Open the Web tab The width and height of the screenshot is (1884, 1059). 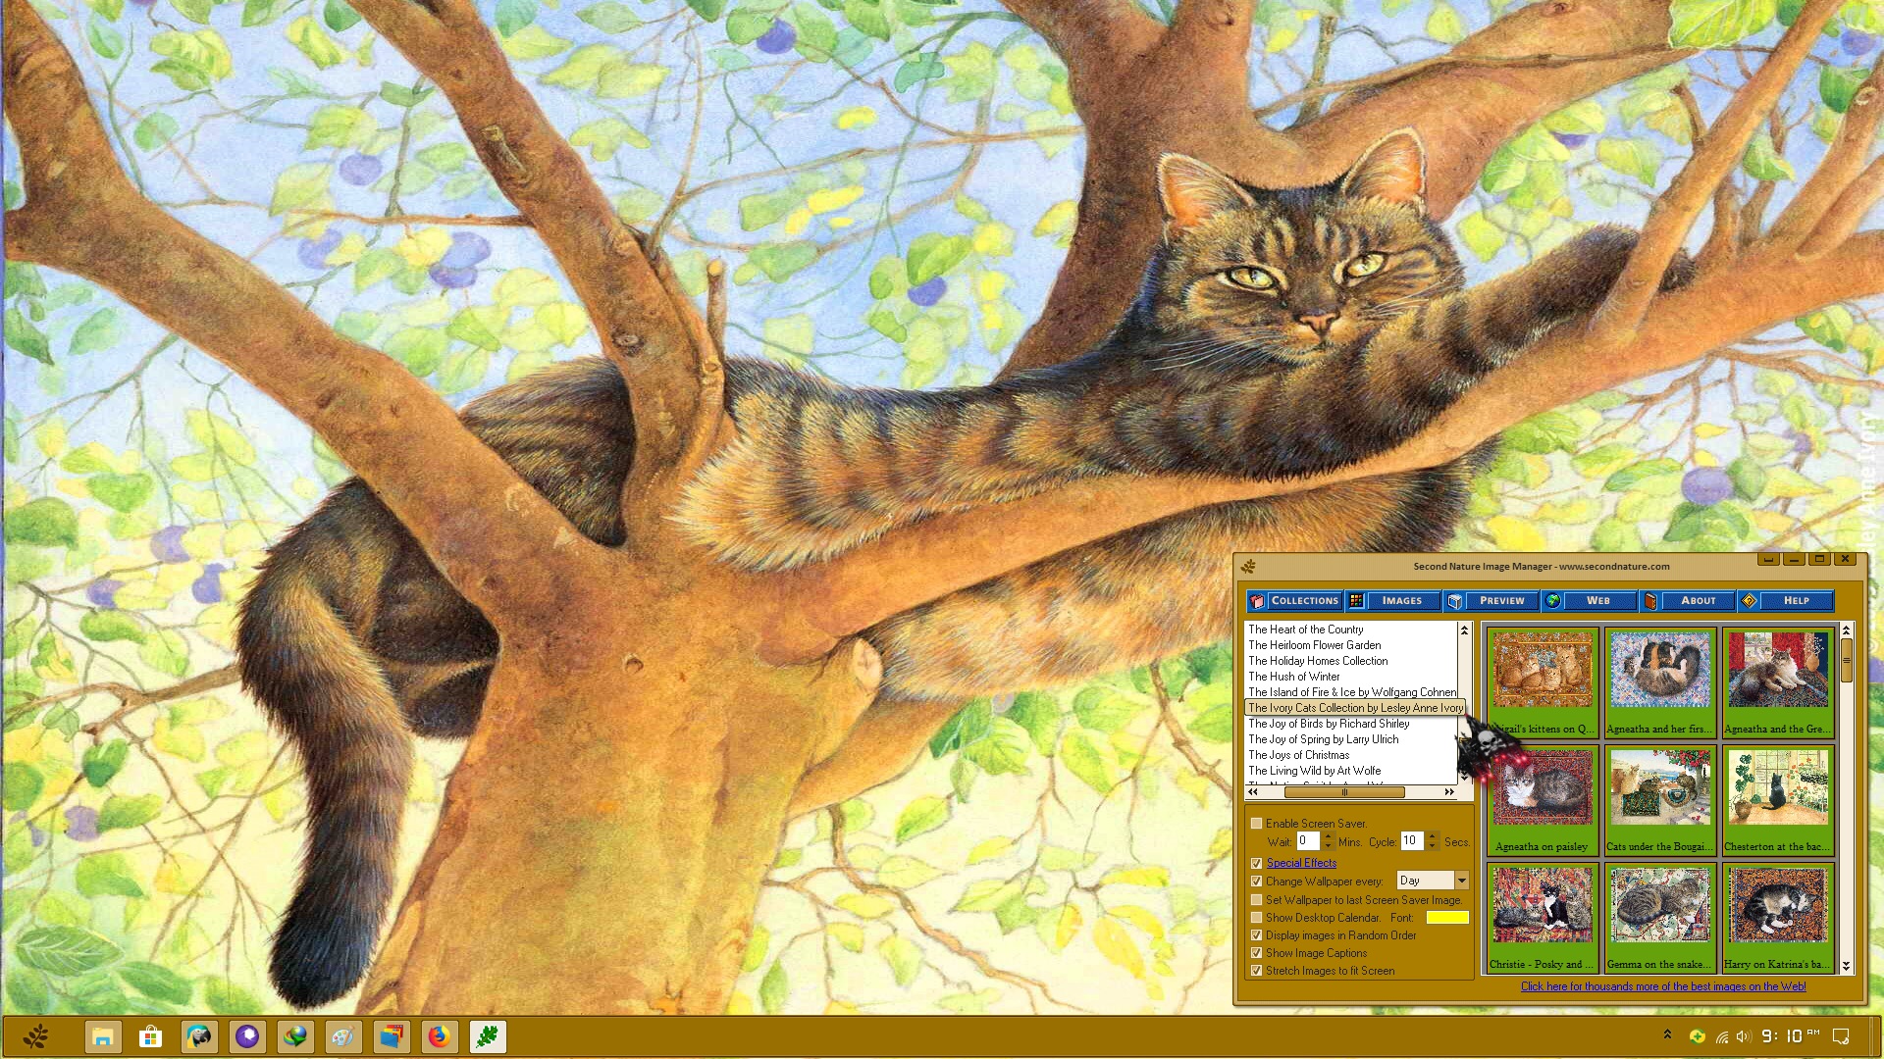tap(1589, 601)
